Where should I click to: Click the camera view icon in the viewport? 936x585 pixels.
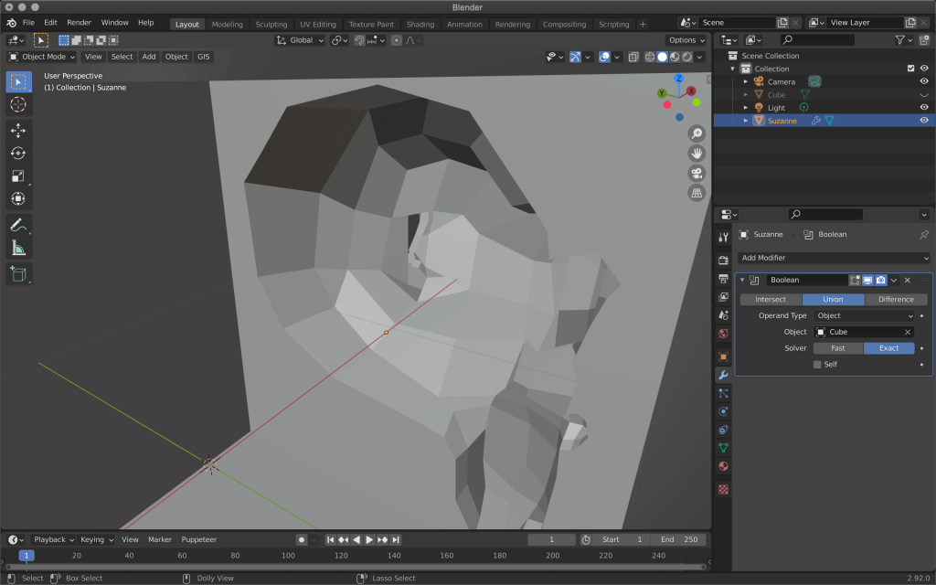pos(697,174)
